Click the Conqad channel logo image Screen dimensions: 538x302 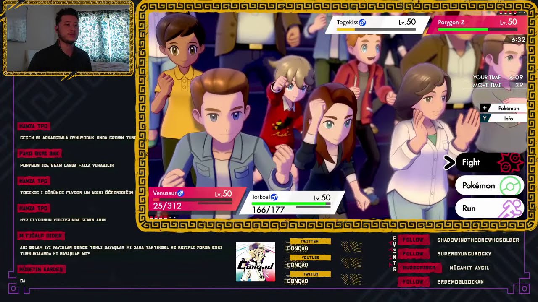pos(256,262)
